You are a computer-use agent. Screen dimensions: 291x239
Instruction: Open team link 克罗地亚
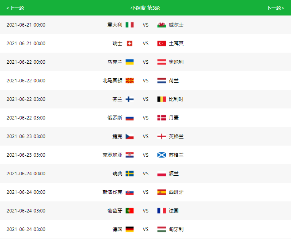(112, 155)
